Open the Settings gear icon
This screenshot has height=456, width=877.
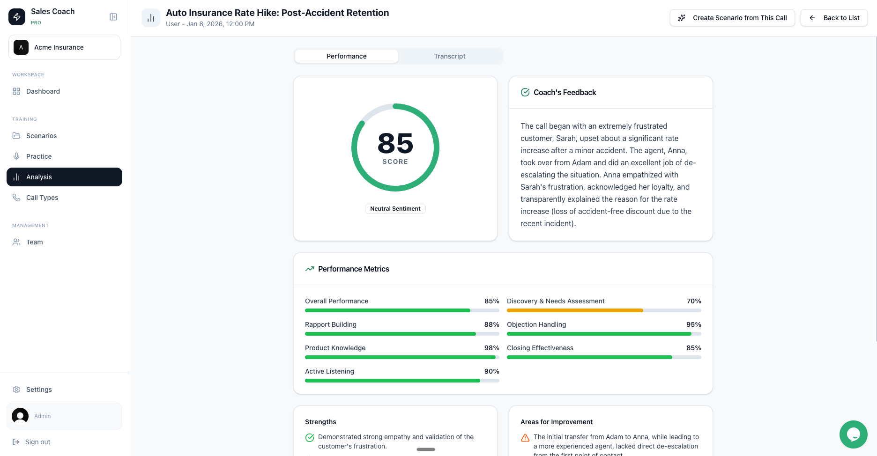click(x=17, y=390)
